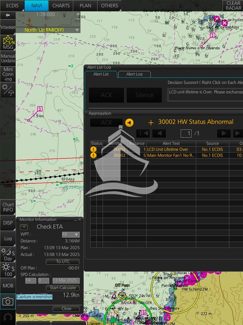Click the orange speaker silence icon

point(129,123)
